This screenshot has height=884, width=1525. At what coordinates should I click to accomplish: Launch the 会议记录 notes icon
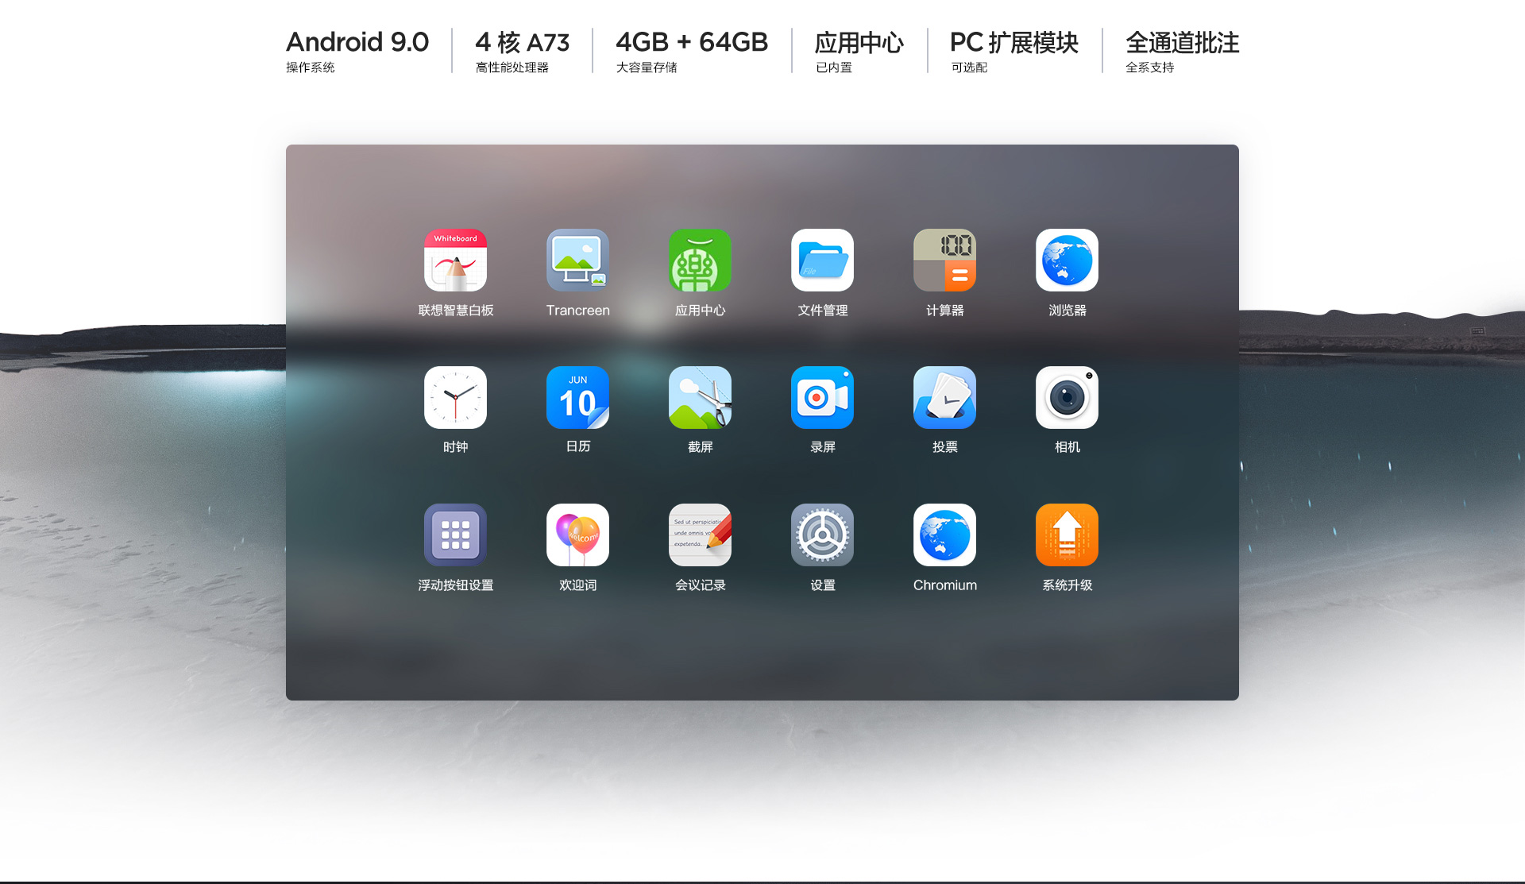[700, 535]
